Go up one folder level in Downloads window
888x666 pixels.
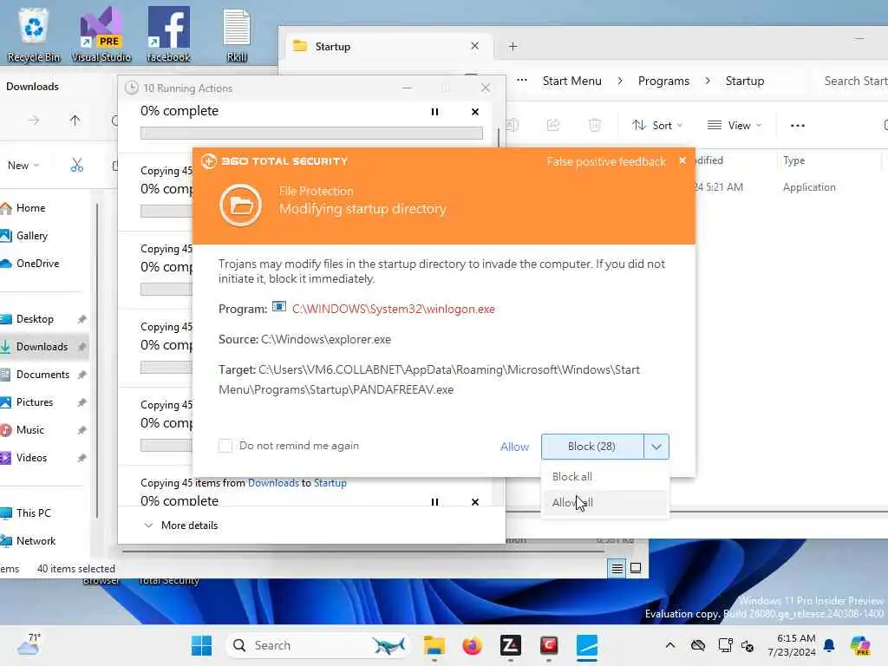[x=75, y=120]
